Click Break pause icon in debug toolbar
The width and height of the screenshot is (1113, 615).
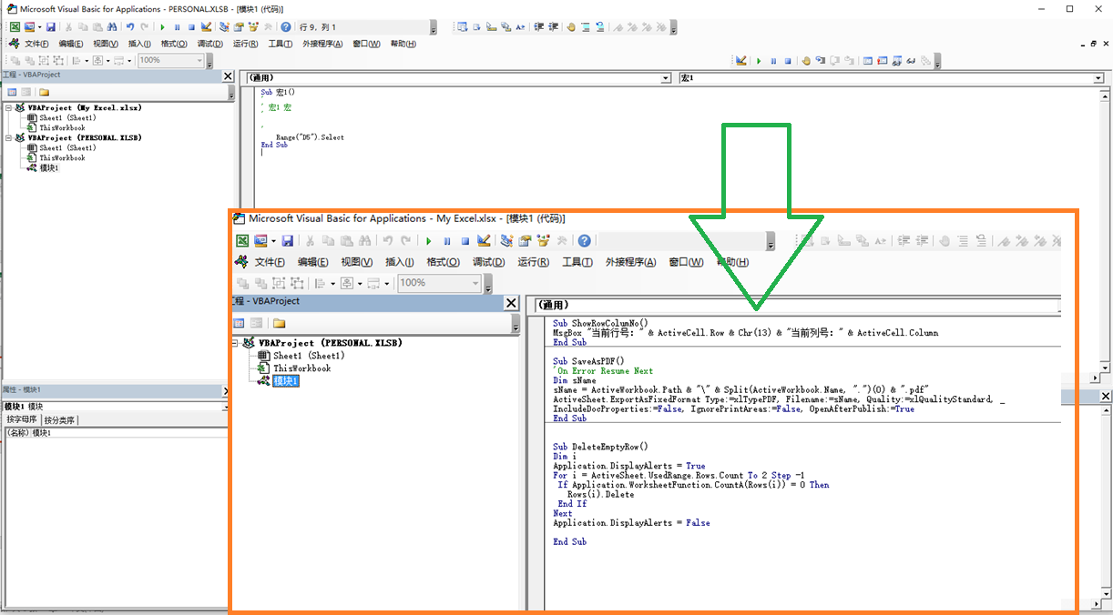click(773, 61)
